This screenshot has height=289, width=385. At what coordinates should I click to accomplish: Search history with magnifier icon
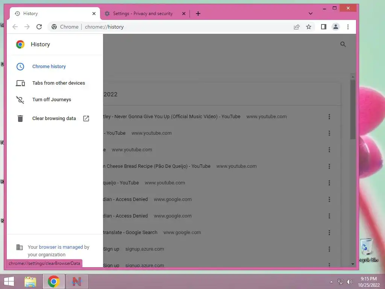(x=343, y=44)
